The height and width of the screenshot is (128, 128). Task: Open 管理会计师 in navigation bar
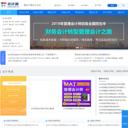[x=94, y=12]
